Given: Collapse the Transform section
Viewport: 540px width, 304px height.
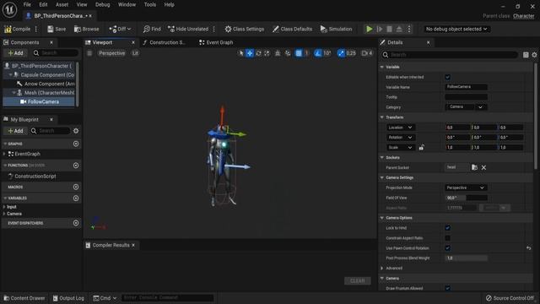Looking at the screenshot, I should 382,117.
